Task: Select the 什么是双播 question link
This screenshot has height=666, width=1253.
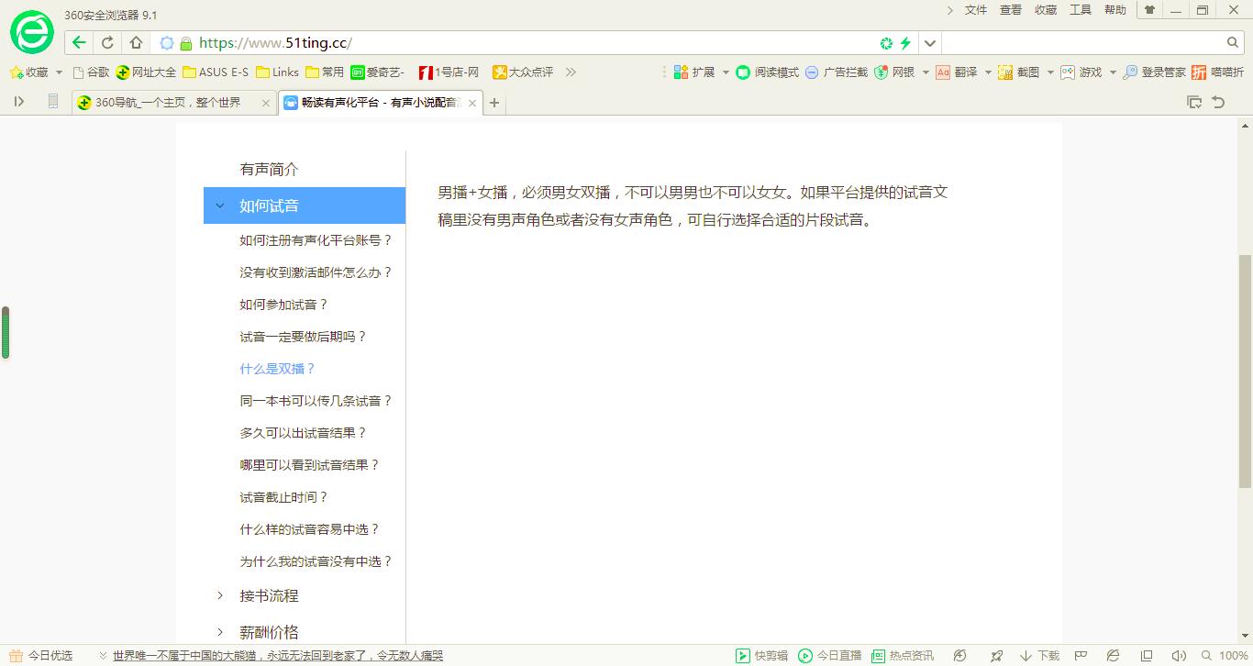Action: pyautogui.click(x=278, y=368)
